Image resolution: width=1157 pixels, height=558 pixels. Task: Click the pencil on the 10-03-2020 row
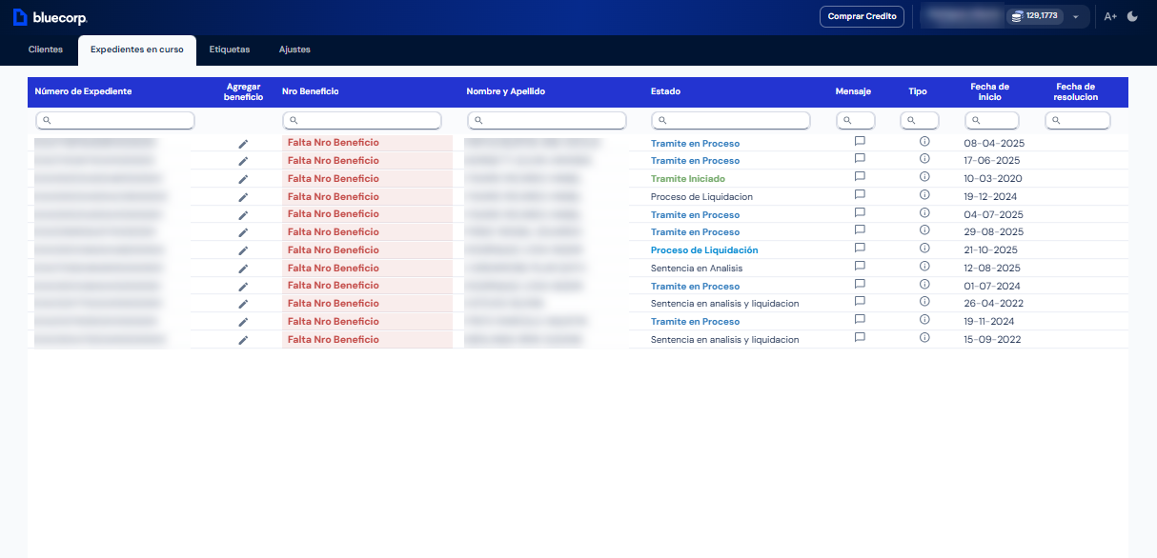pos(243,179)
